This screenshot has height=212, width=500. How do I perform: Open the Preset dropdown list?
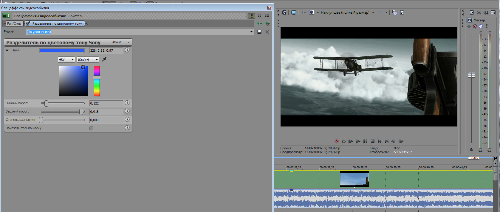click(x=251, y=32)
